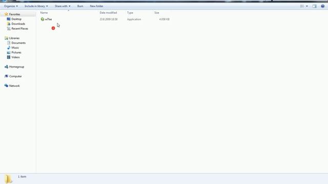Click the Network icon

click(x=6, y=86)
